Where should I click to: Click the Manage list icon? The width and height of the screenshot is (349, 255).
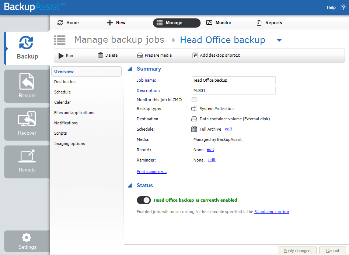click(x=160, y=23)
